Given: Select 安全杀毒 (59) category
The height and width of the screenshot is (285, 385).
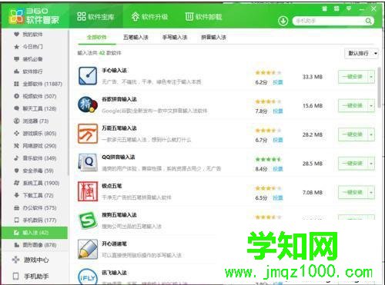Looking at the screenshot, I should coord(34,171).
